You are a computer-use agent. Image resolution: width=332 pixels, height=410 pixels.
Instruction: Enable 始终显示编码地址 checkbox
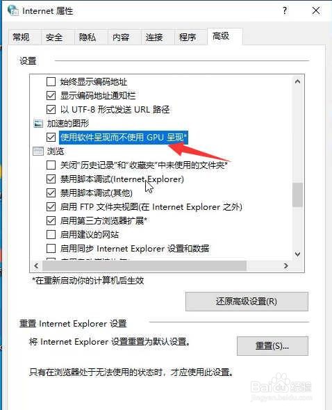[51, 81]
